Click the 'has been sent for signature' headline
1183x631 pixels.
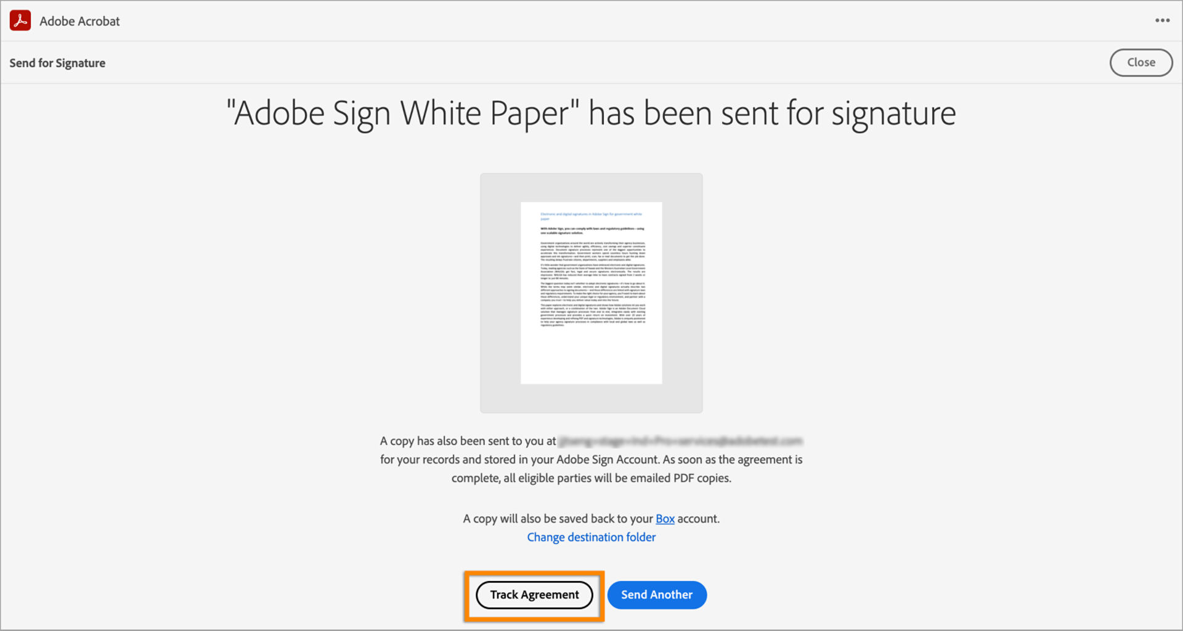pyautogui.click(x=591, y=113)
